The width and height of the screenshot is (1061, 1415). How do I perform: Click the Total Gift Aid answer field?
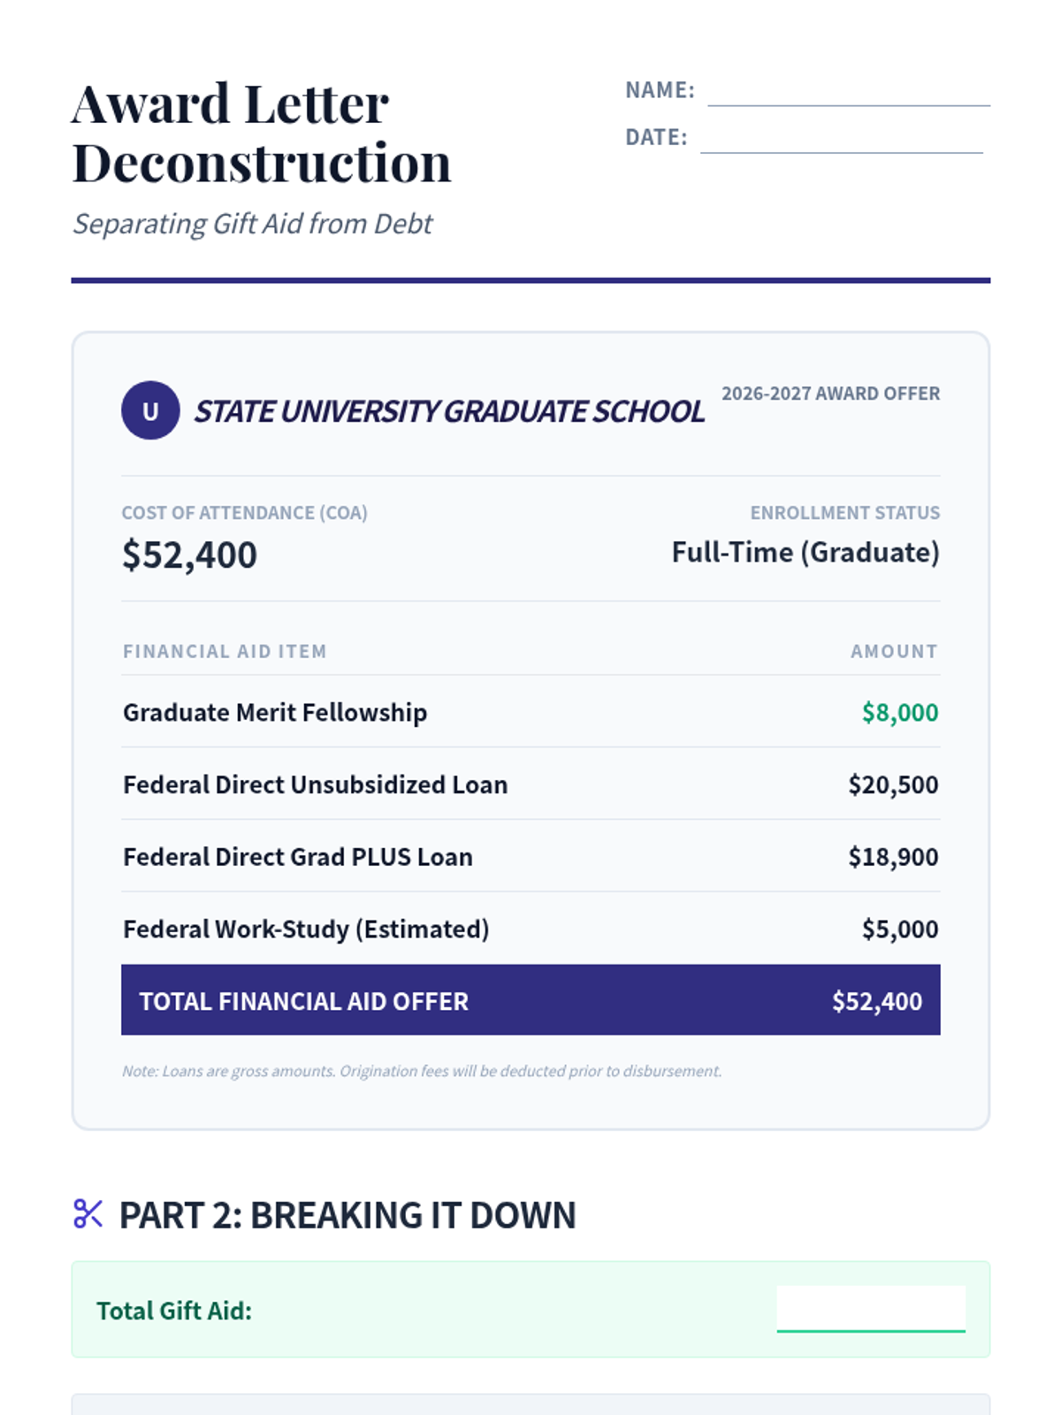(870, 1309)
